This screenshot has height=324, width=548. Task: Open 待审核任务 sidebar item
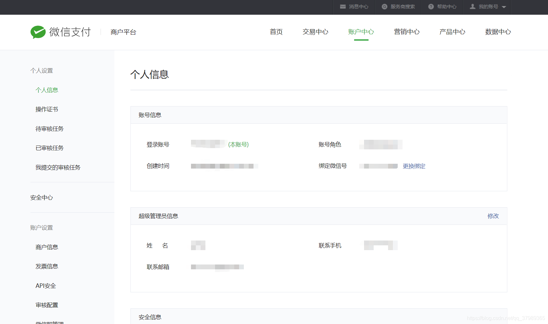click(x=50, y=129)
